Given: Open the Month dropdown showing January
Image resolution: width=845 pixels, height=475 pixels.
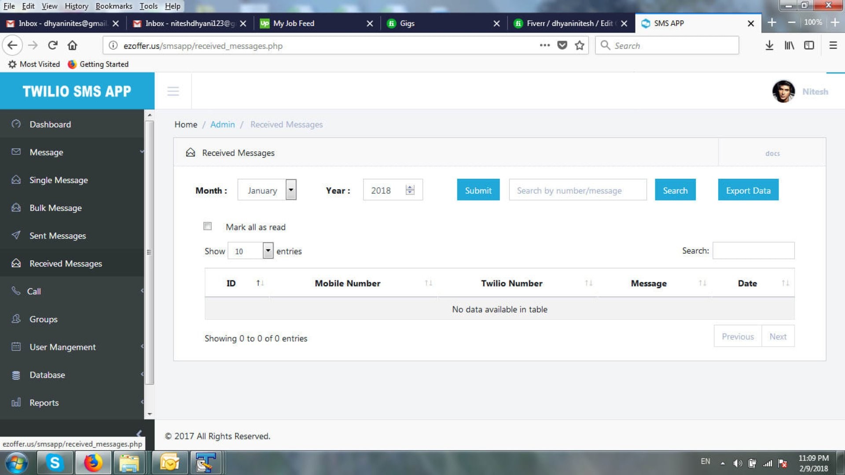Looking at the screenshot, I should [267, 190].
